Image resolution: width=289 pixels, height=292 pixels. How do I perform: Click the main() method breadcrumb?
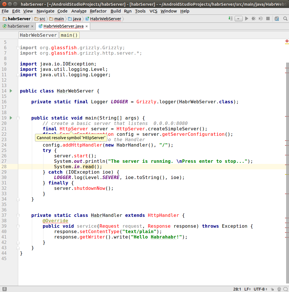69,35
